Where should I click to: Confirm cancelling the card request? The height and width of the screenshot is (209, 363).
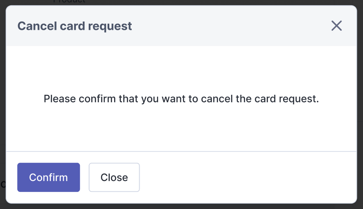tap(48, 177)
